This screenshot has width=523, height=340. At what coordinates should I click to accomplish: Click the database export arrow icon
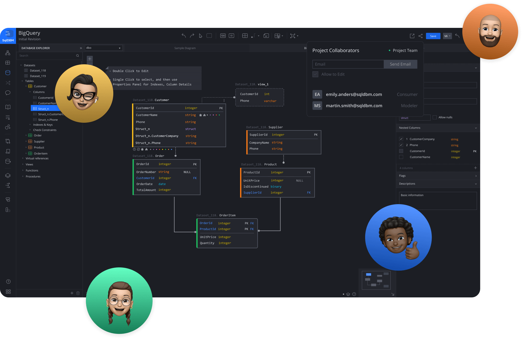click(x=8, y=161)
